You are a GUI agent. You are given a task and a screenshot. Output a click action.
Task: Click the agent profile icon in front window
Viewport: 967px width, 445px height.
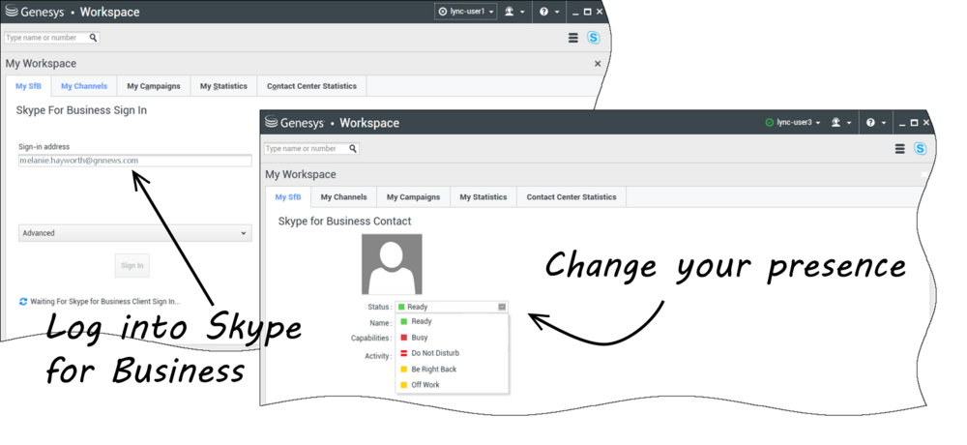click(839, 123)
